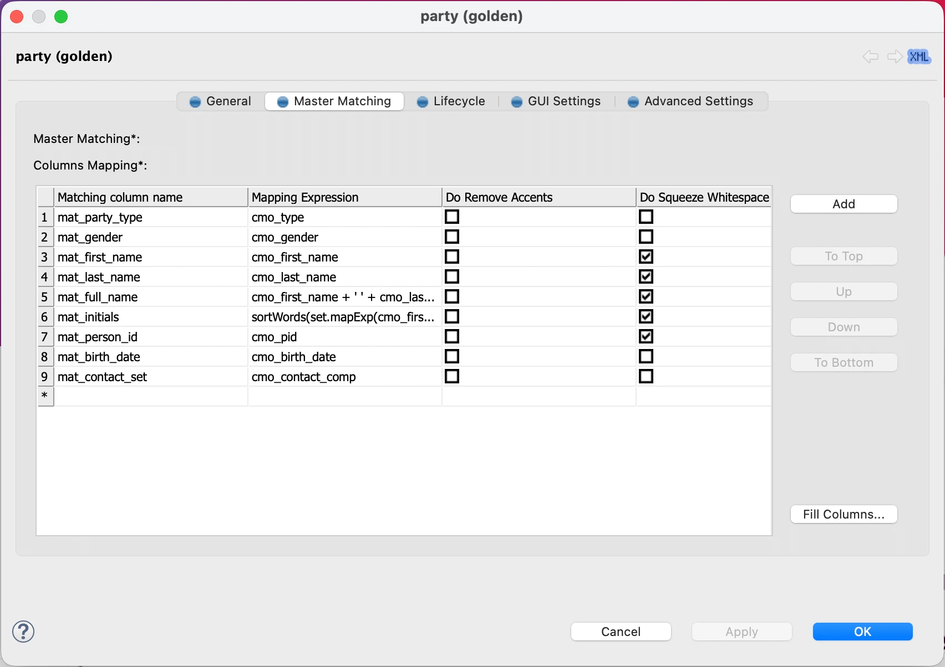Screen dimensions: 945x667
Task: Enable Do Remove Accents for mat_last_name
Action: tap(453, 276)
